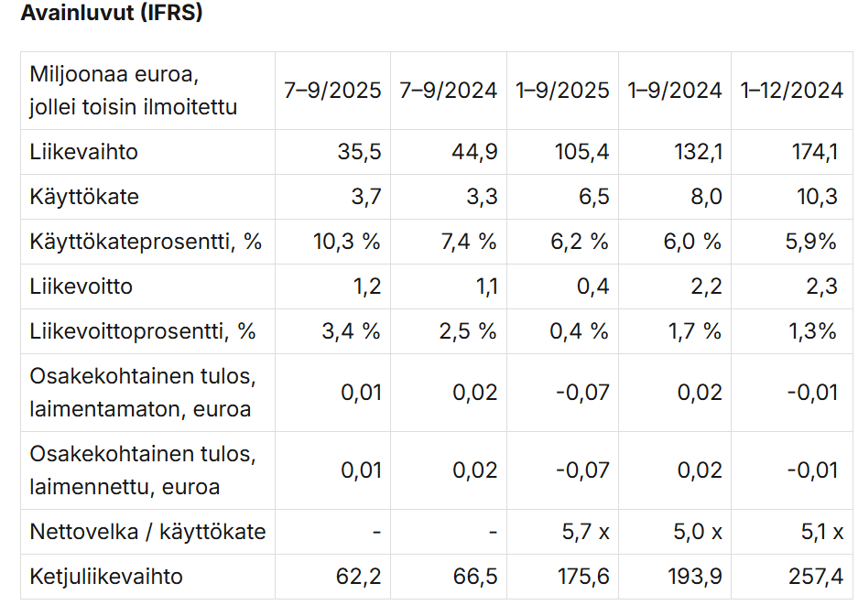
Task: Select the Liikevoitto row label
Action: pos(81,286)
